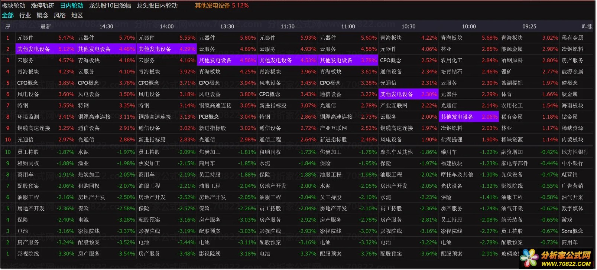Viewport: 597px width, 270px height.
Task: Open the 涨停轨迹 tab
Action: tap(43, 6)
